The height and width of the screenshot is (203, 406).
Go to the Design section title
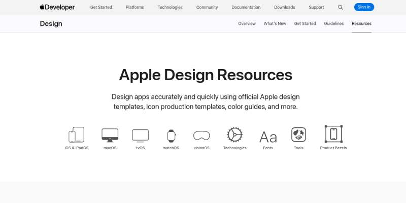(x=51, y=23)
